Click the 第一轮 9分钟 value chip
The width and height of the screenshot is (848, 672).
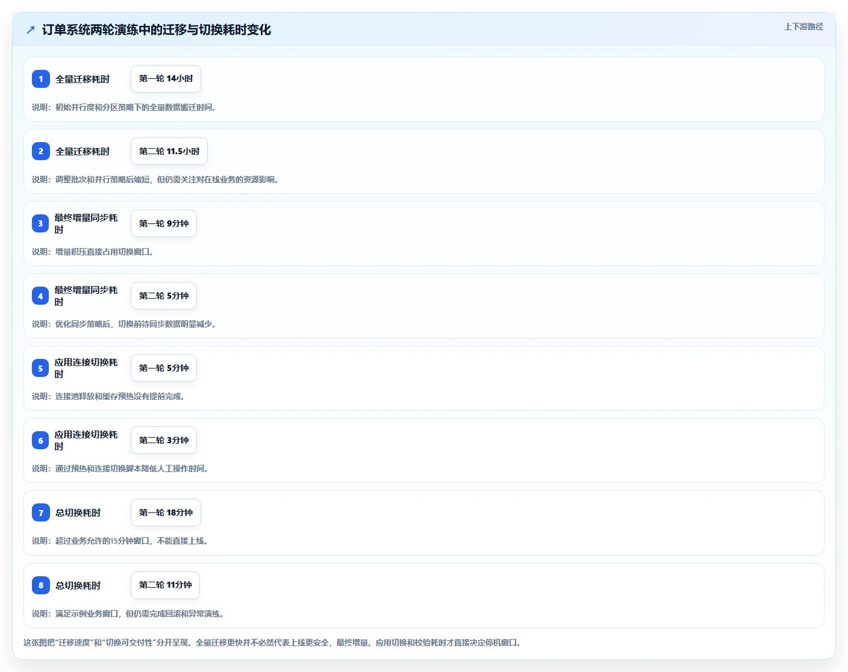click(x=164, y=223)
